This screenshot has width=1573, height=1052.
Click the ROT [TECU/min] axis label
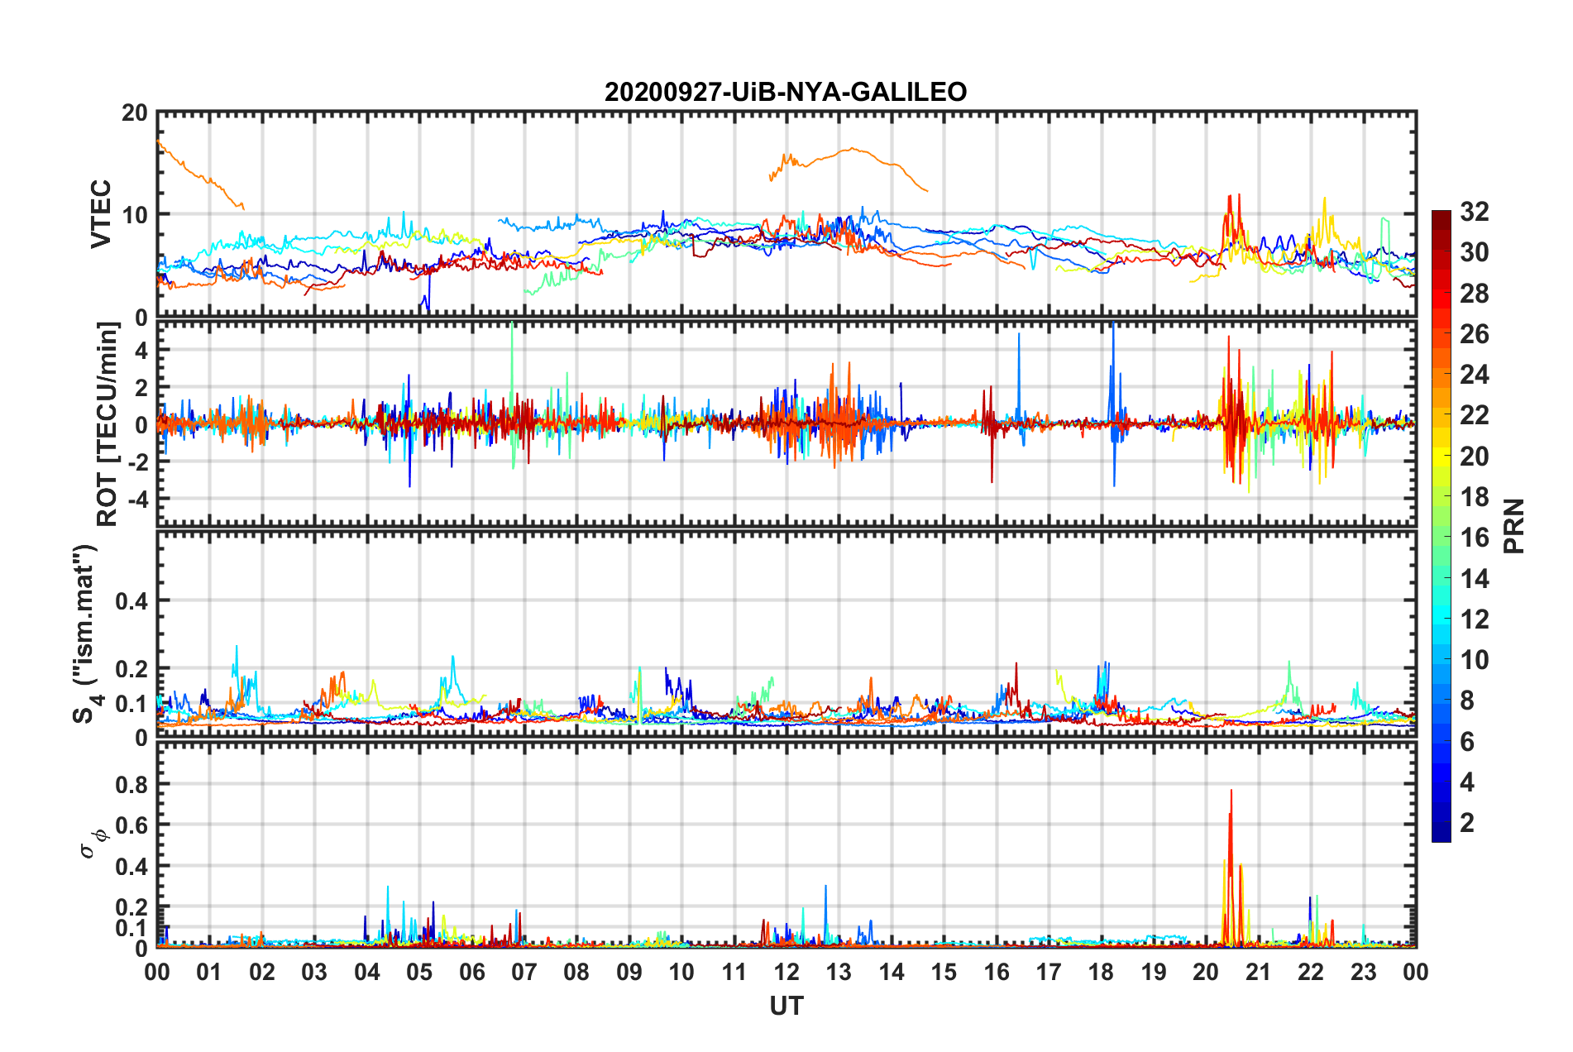point(108,424)
